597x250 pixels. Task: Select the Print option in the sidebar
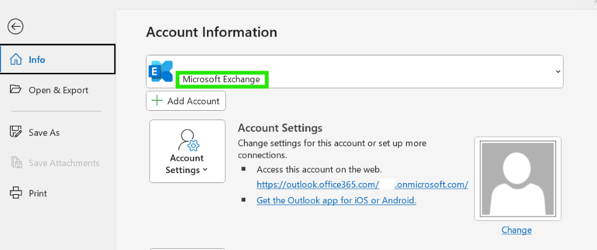click(58, 193)
